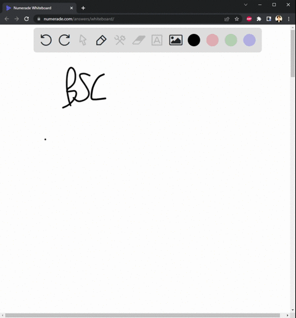Open the browser extensions puzzle menu
Screen dimensions: 296x318
259,19
